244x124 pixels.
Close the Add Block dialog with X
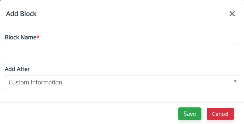coord(232,14)
